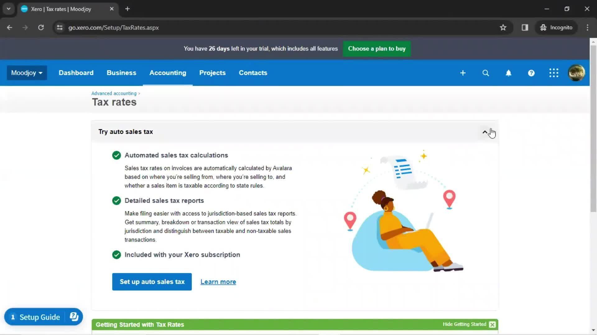Open the tab search dropdown arrow
Image resolution: width=597 pixels, height=335 pixels.
click(x=9, y=9)
